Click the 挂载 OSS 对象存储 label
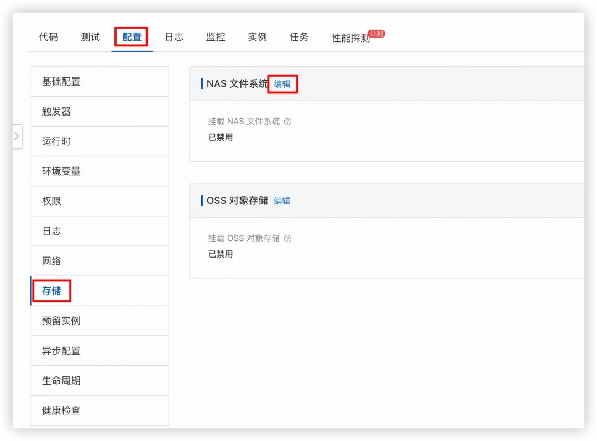The image size is (597, 441). (x=244, y=239)
